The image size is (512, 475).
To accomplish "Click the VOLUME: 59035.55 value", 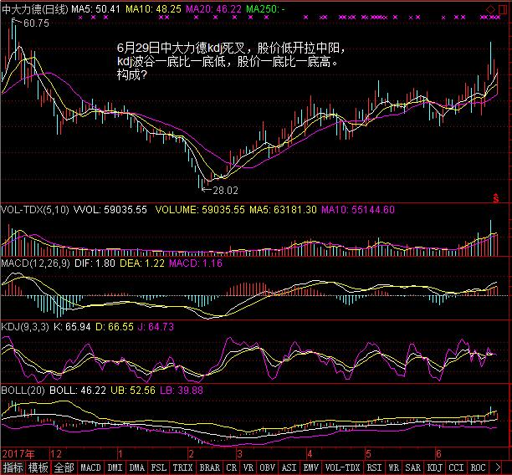I will 200,210.
